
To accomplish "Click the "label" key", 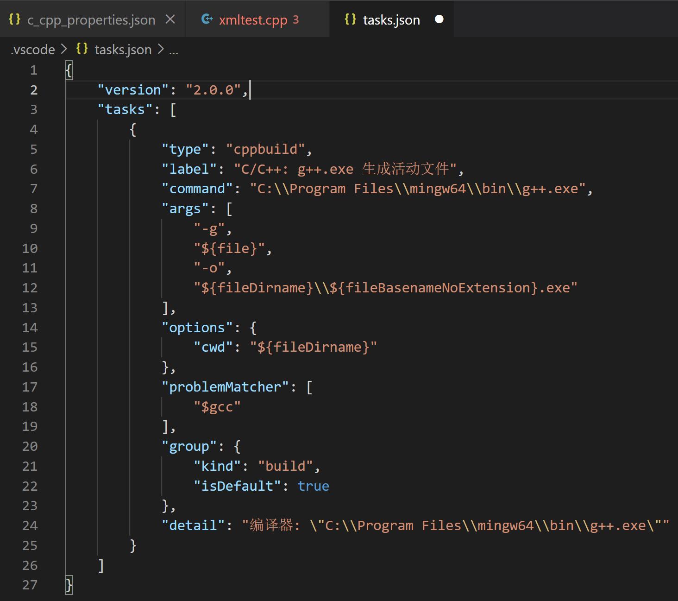I will click(189, 169).
